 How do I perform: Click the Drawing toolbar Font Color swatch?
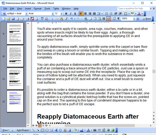88,130
